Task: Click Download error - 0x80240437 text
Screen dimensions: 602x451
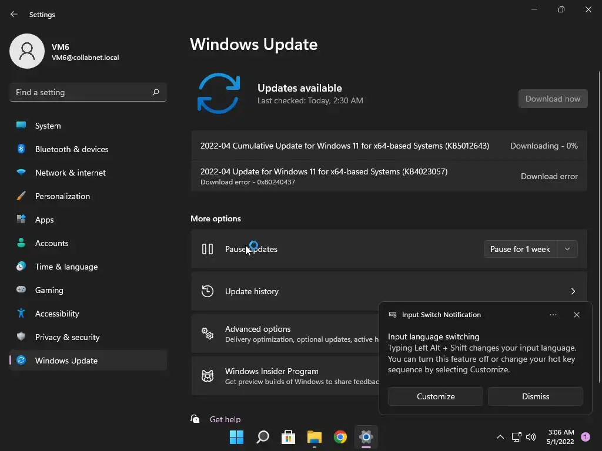Action: (x=248, y=182)
